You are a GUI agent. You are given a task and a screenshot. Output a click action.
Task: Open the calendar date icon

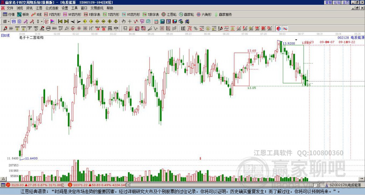pos(156,21)
